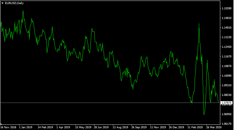Screen dimensions: 234x130
Task: Click the 1 Jan 2019 date label
Action: tap(25, 127)
